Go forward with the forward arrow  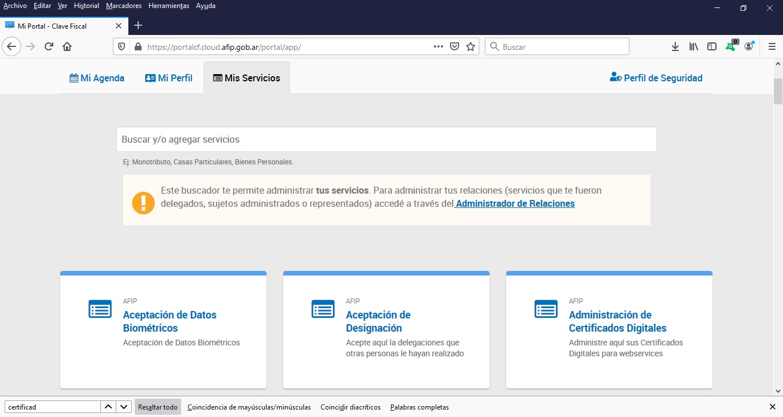click(x=30, y=47)
